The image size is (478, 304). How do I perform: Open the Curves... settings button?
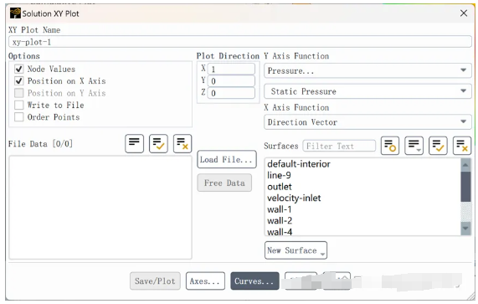[x=254, y=281]
